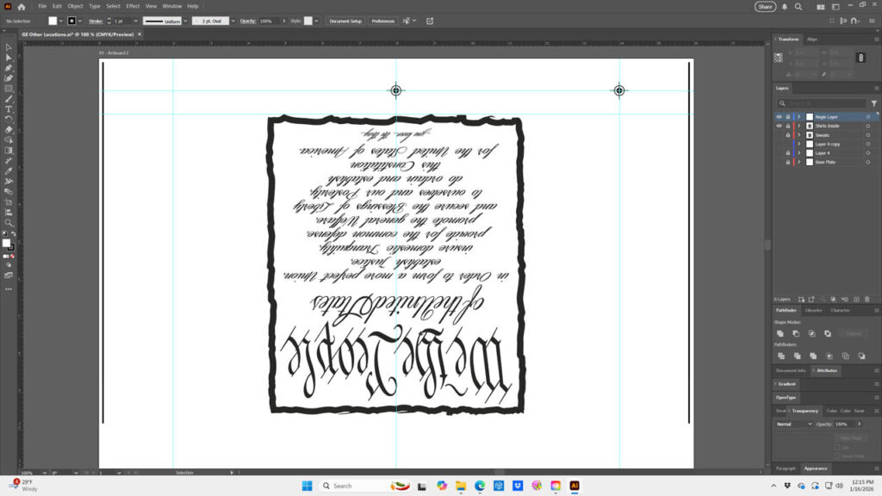Expand the Base Plate layer chevron

[798, 162]
